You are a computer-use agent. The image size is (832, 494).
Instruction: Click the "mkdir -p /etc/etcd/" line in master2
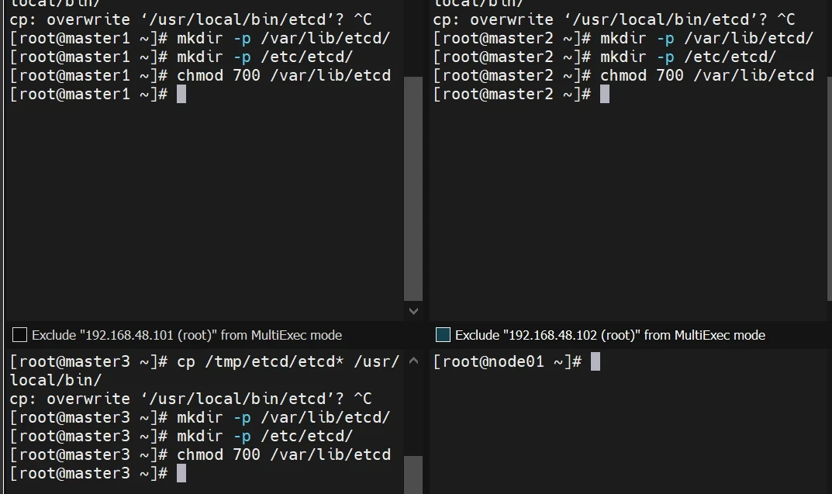tap(688, 57)
